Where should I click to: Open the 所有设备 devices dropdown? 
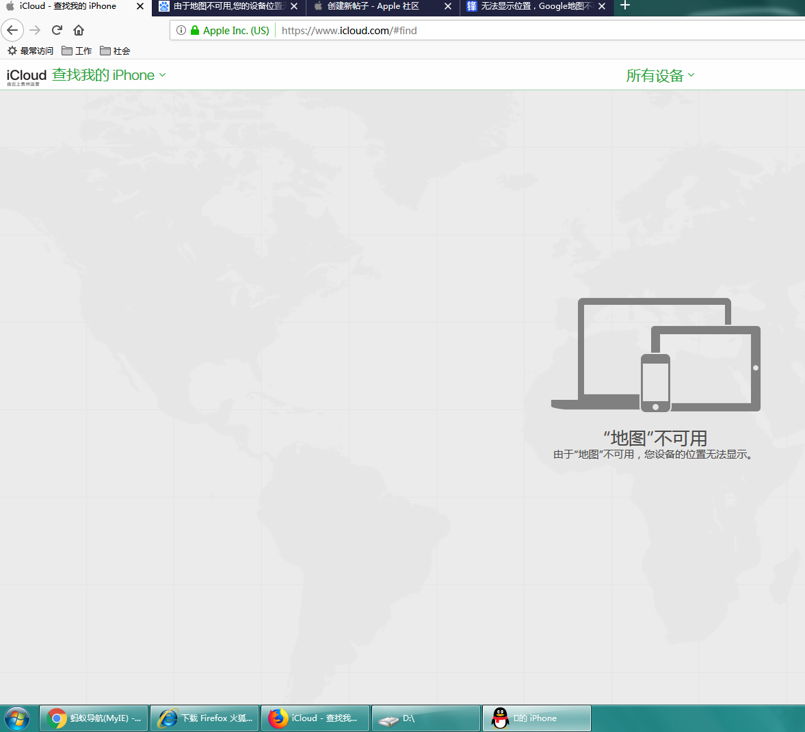pos(660,75)
